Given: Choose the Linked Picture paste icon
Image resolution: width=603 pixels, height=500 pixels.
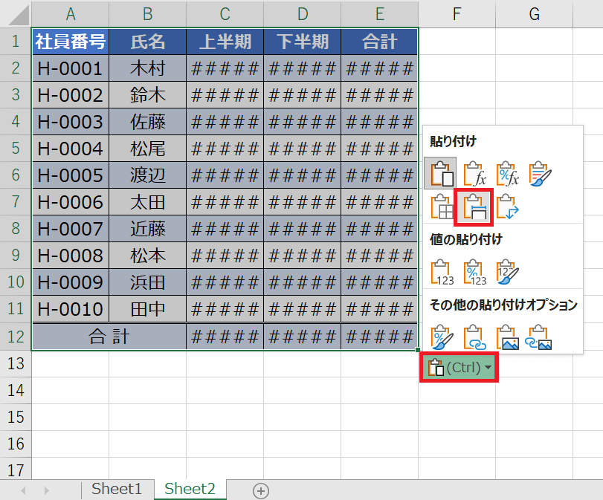Looking at the screenshot, I should tap(539, 337).
